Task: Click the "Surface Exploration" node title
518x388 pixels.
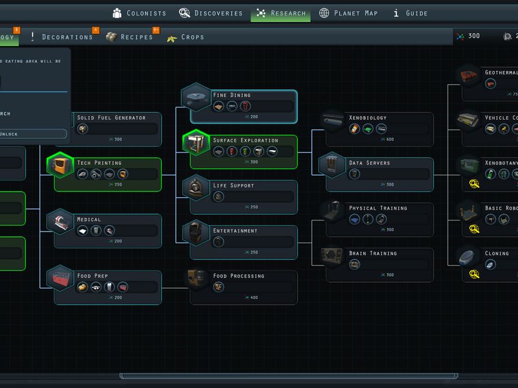Action: coord(245,140)
